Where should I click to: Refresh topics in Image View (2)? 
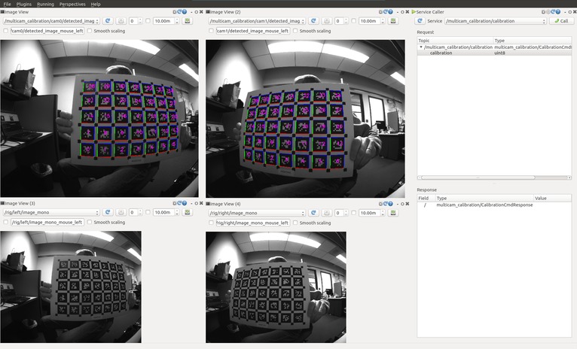[313, 21]
